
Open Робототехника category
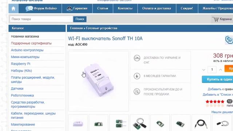pos(22,95)
